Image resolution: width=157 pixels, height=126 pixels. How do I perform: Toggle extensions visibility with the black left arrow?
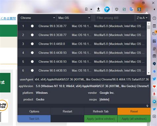point(154,9)
